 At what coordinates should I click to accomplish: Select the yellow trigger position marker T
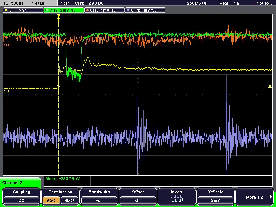(x=58, y=18)
